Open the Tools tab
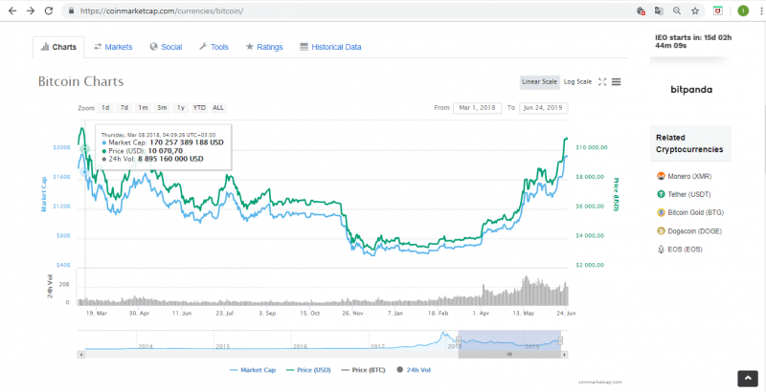Viewport: 766px width, 392px height. click(214, 47)
